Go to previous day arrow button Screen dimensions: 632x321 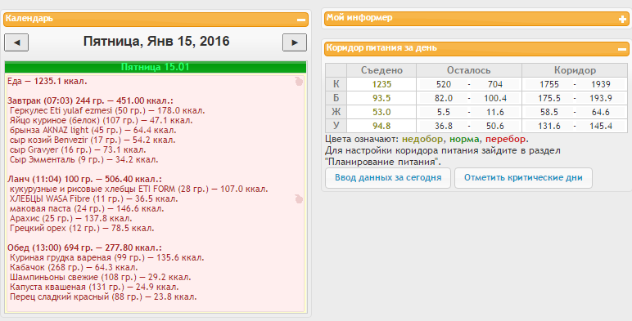(x=16, y=42)
